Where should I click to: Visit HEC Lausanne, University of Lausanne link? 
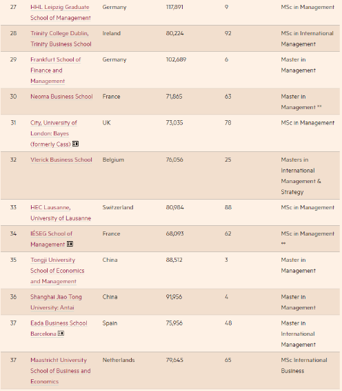tap(61, 213)
